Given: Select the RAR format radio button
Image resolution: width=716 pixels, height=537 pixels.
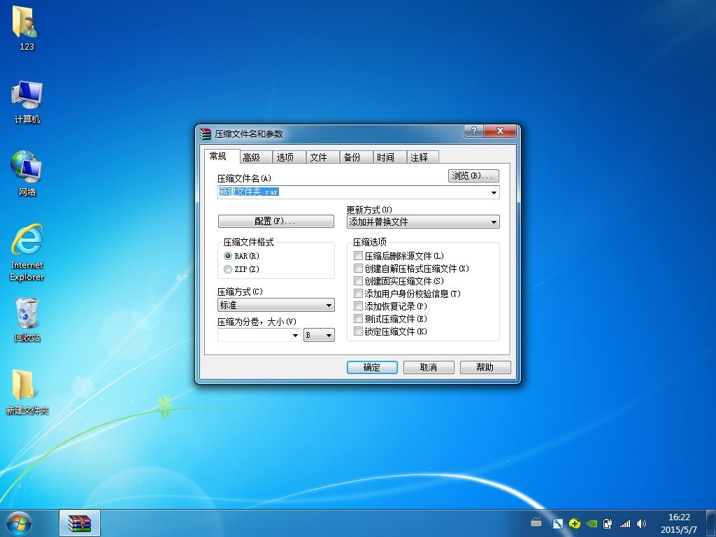Looking at the screenshot, I should pos(228,256).
